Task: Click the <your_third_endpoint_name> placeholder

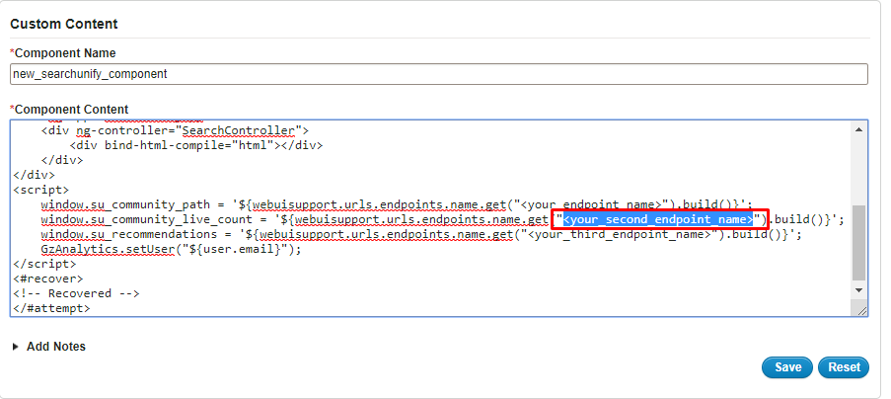Action: (x=620, y=234)
